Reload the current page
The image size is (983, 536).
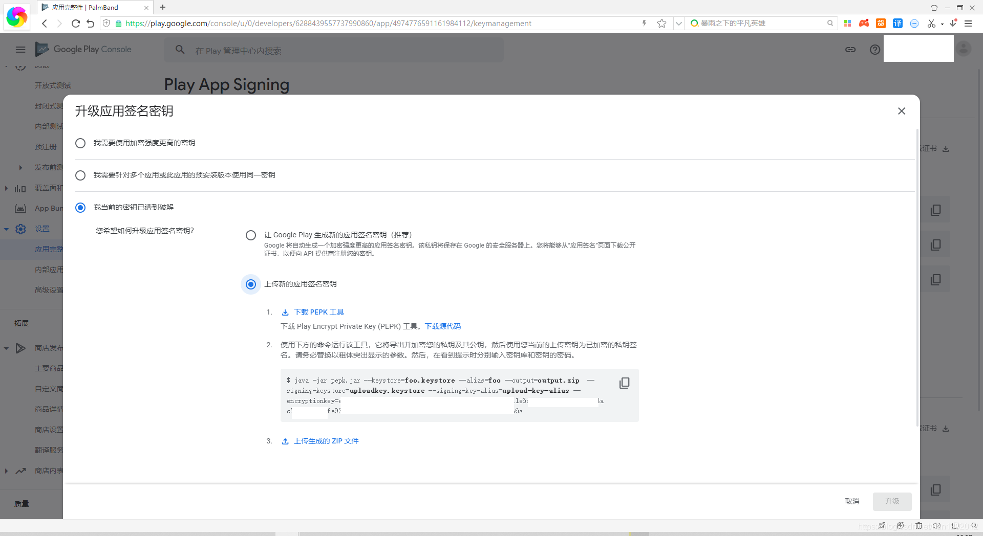coord(76,24)
